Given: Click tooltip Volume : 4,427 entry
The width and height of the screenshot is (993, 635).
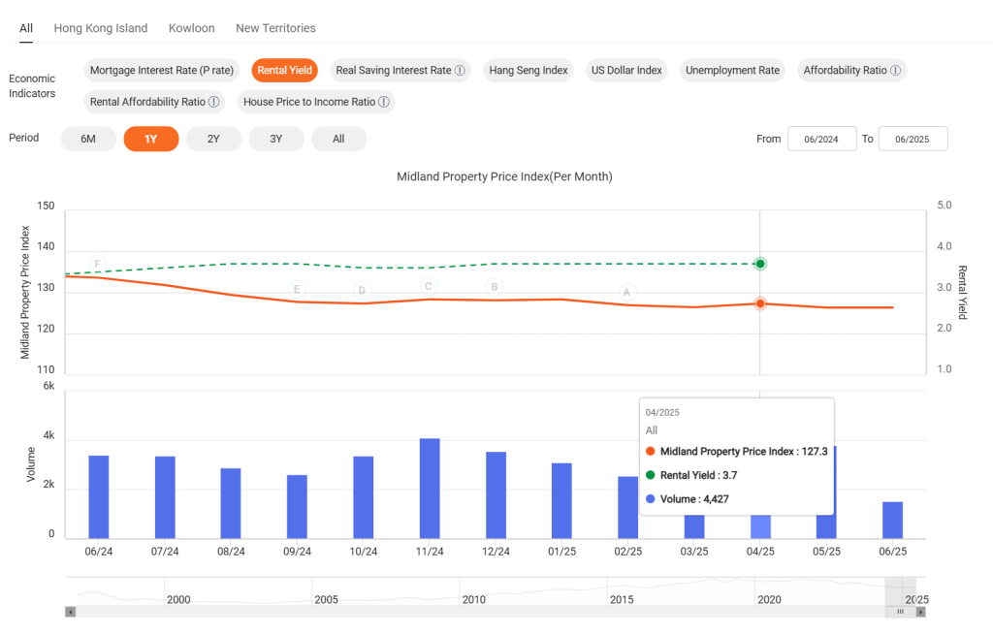Looking at the screenshot, I should [688, 499].
